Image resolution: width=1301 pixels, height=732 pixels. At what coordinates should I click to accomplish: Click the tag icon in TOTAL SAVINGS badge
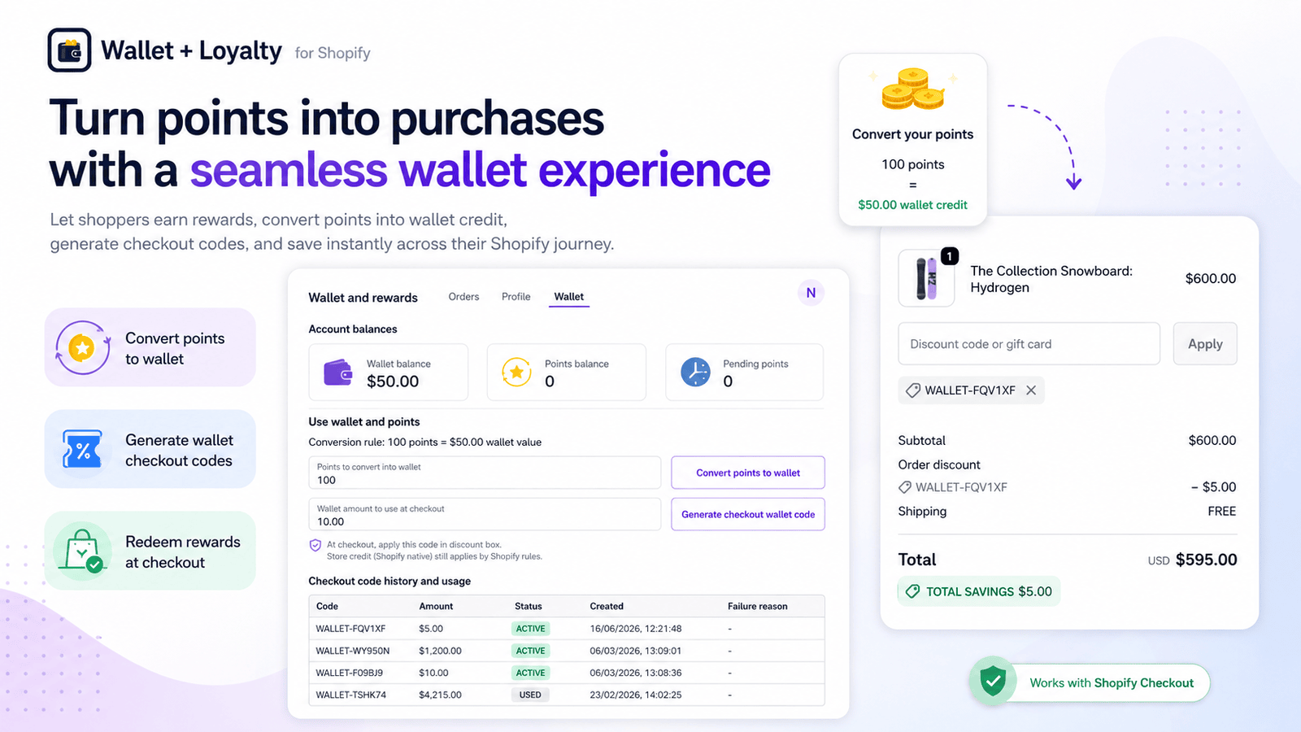coord(913,591)
